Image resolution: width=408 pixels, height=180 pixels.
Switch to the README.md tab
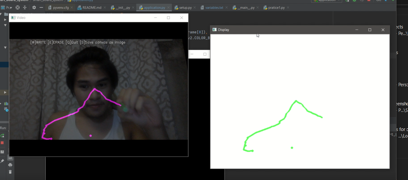[x=92, y=7]
